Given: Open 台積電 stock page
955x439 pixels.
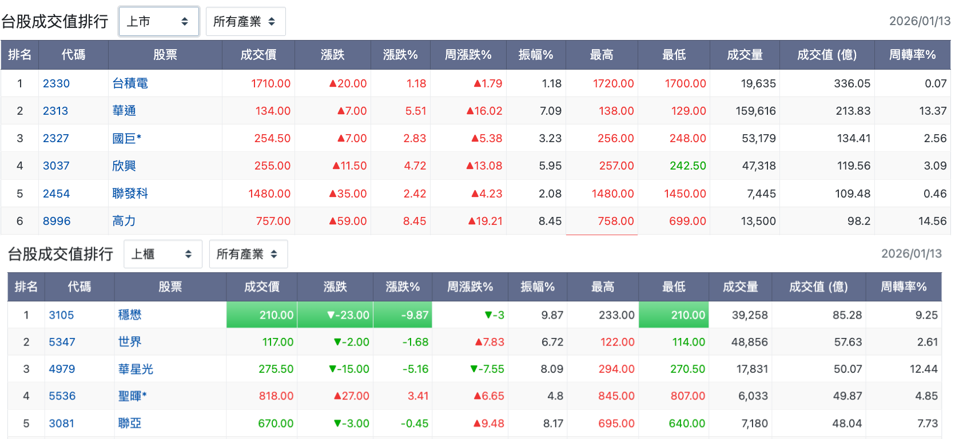Looking at the screenshot, I should pos(130,83).
